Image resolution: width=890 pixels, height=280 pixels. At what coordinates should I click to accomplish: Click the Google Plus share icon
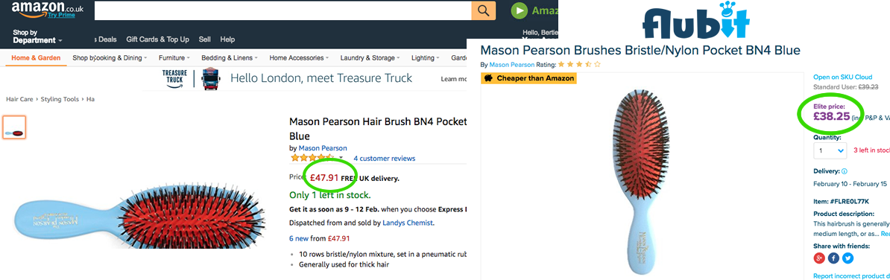coord(819,258)
